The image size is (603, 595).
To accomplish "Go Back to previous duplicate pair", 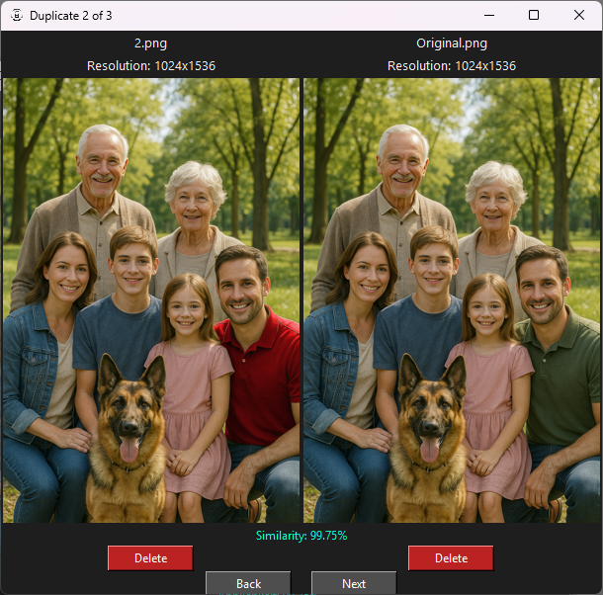I will pos(248,583).
